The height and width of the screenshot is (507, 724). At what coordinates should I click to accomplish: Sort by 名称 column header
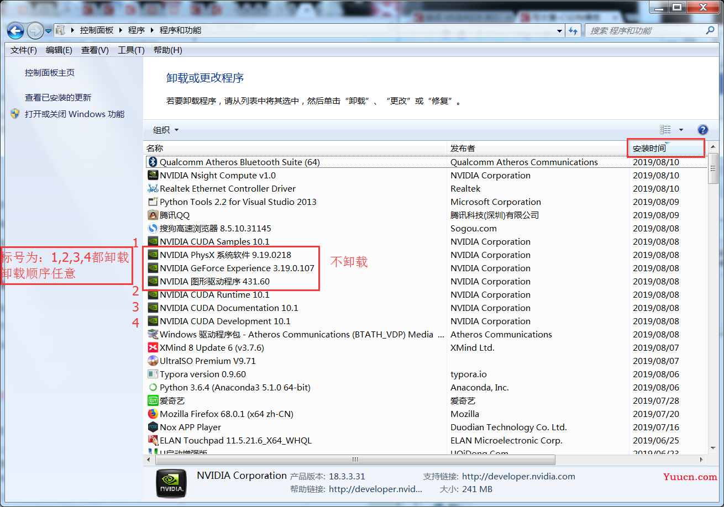pyautogui.click(x=295, y=148)
